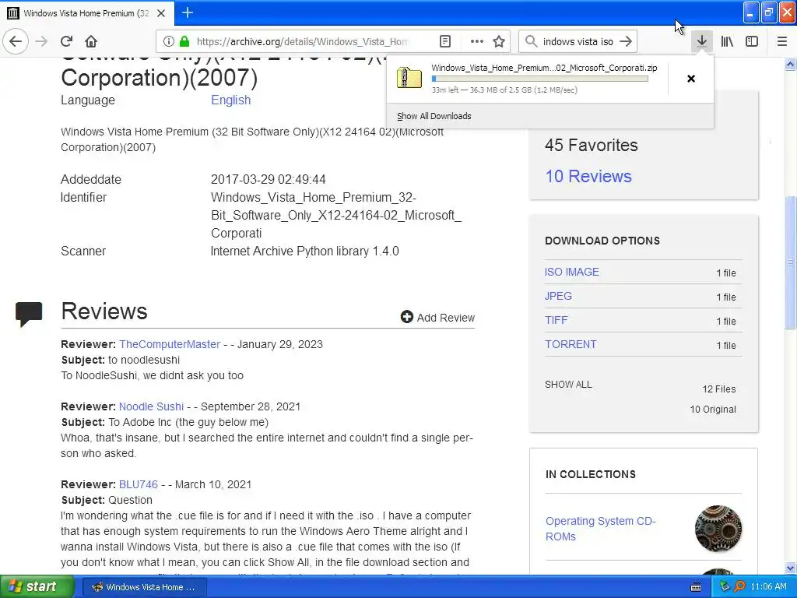This screenshot has height=598, width=797.
Task: Click the on-screen keyboard tray icon
Action: click(696, 587)
